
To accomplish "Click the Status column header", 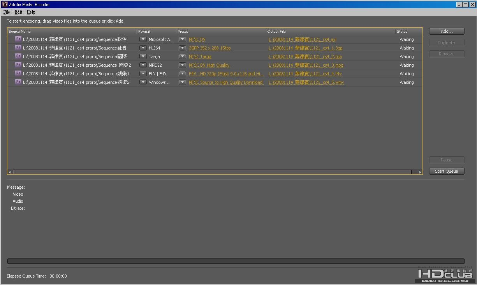I will [409, 31].
